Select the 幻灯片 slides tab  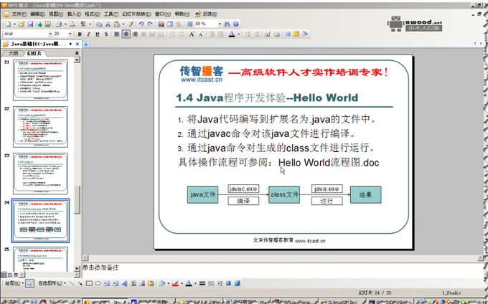pyautogui.click(x=34, y=54)
